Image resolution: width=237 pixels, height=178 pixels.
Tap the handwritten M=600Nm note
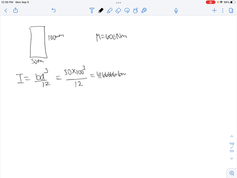pos(112,37)
